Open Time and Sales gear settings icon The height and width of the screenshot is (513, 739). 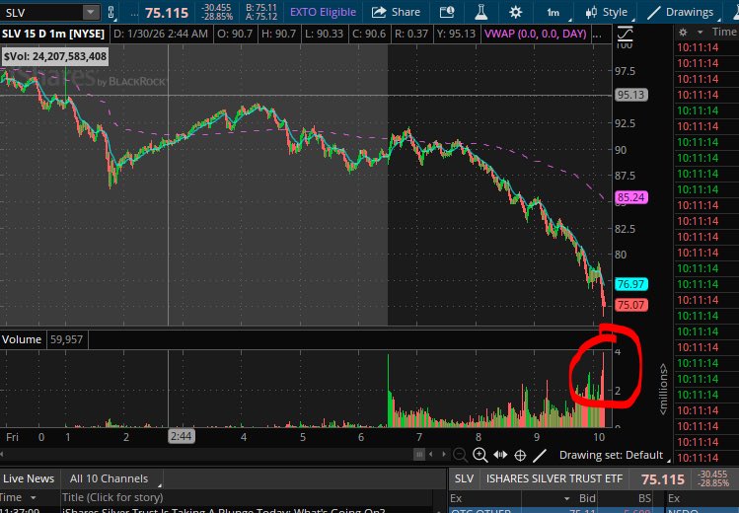[x=683, y=32]
